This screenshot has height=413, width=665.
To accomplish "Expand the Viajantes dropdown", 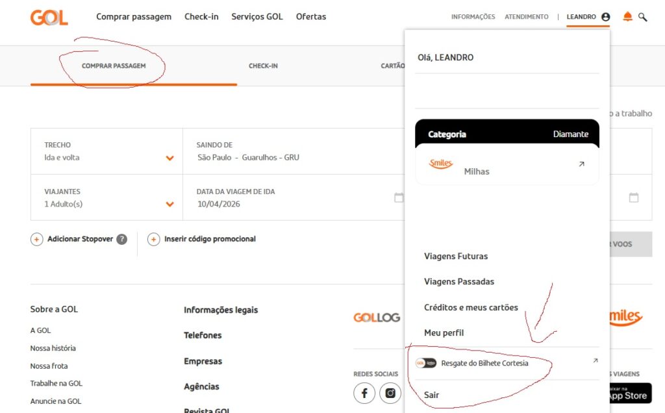I will pyautogui.click(x=169, y=204).
